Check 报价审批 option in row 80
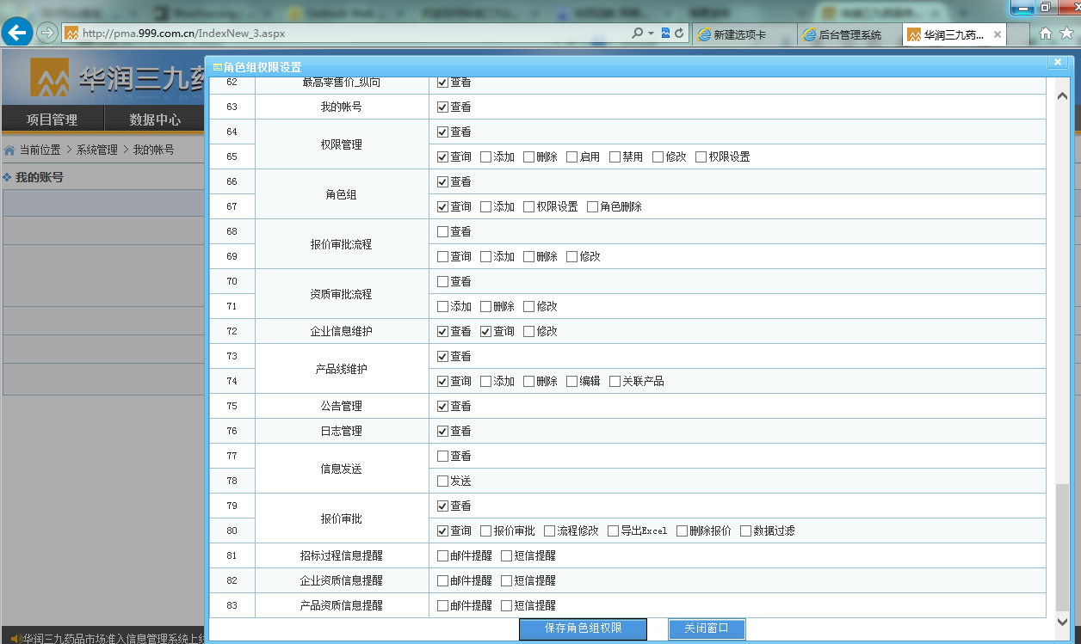1081x644 pixels. pos(485,531)
